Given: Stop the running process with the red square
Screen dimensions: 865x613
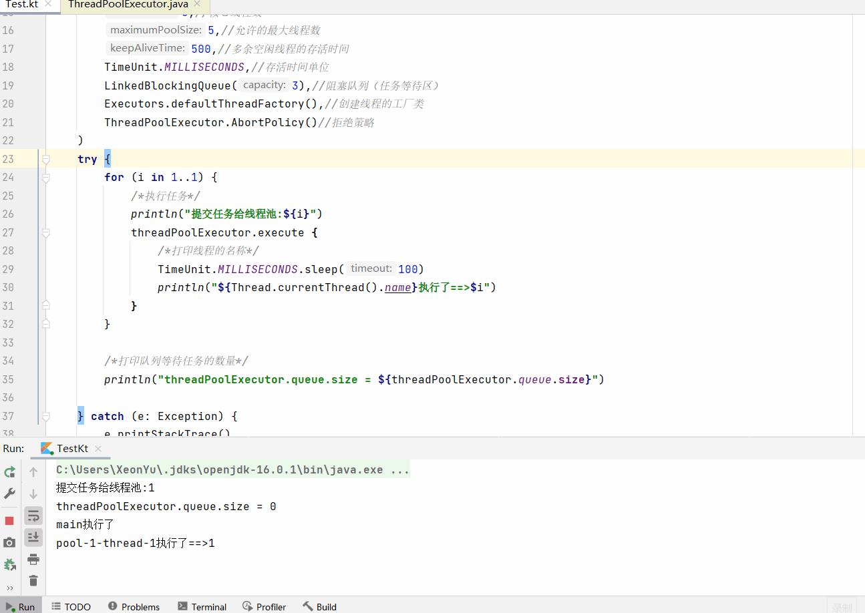Looking at the screenshot, I should (9, 520).
